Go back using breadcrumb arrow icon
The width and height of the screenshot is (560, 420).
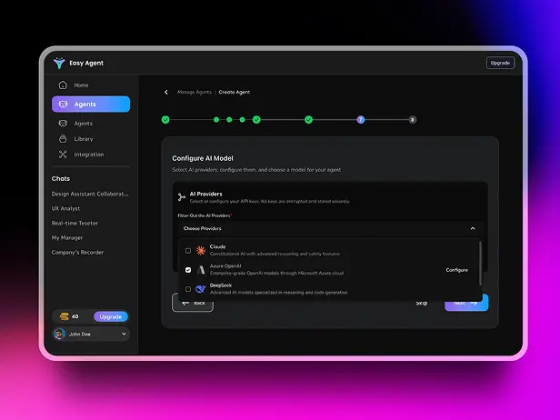pos(165,92)
